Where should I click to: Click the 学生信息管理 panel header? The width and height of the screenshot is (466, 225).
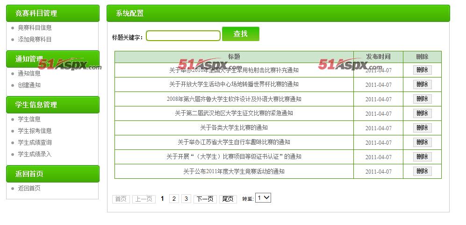point(53,105)
